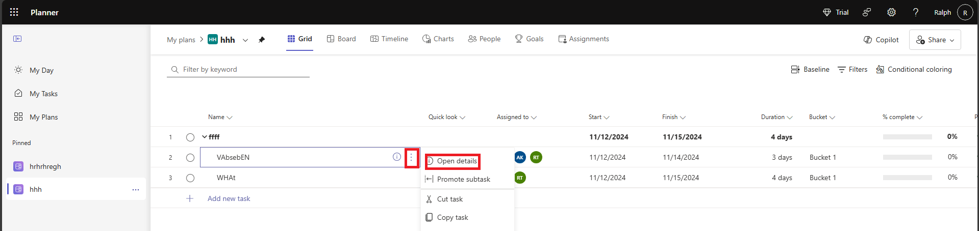Click VAbsebEN finish date 11/14/2024
The width and height of the screenshot is (979, 231).
[x=681, y=157]
